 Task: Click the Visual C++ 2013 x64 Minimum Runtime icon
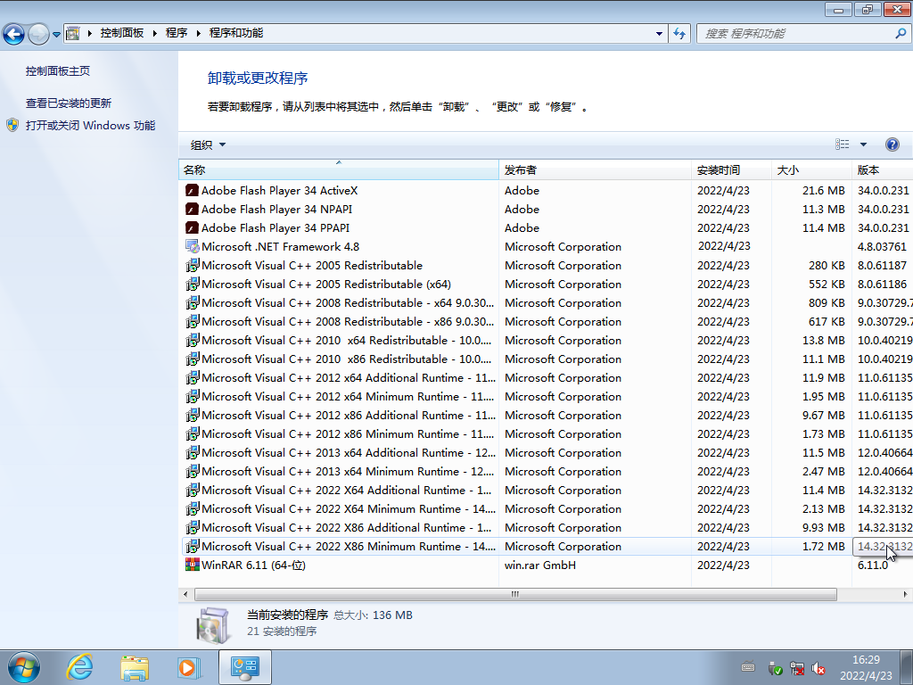click(193, 471)
